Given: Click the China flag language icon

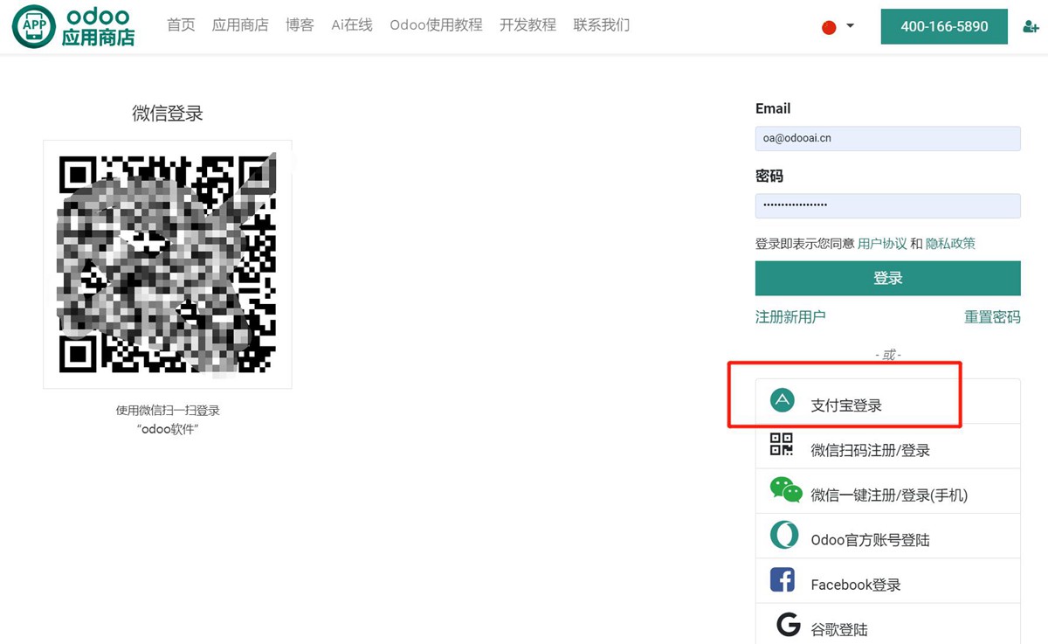Looking at the screenshot, I should 829,27.
